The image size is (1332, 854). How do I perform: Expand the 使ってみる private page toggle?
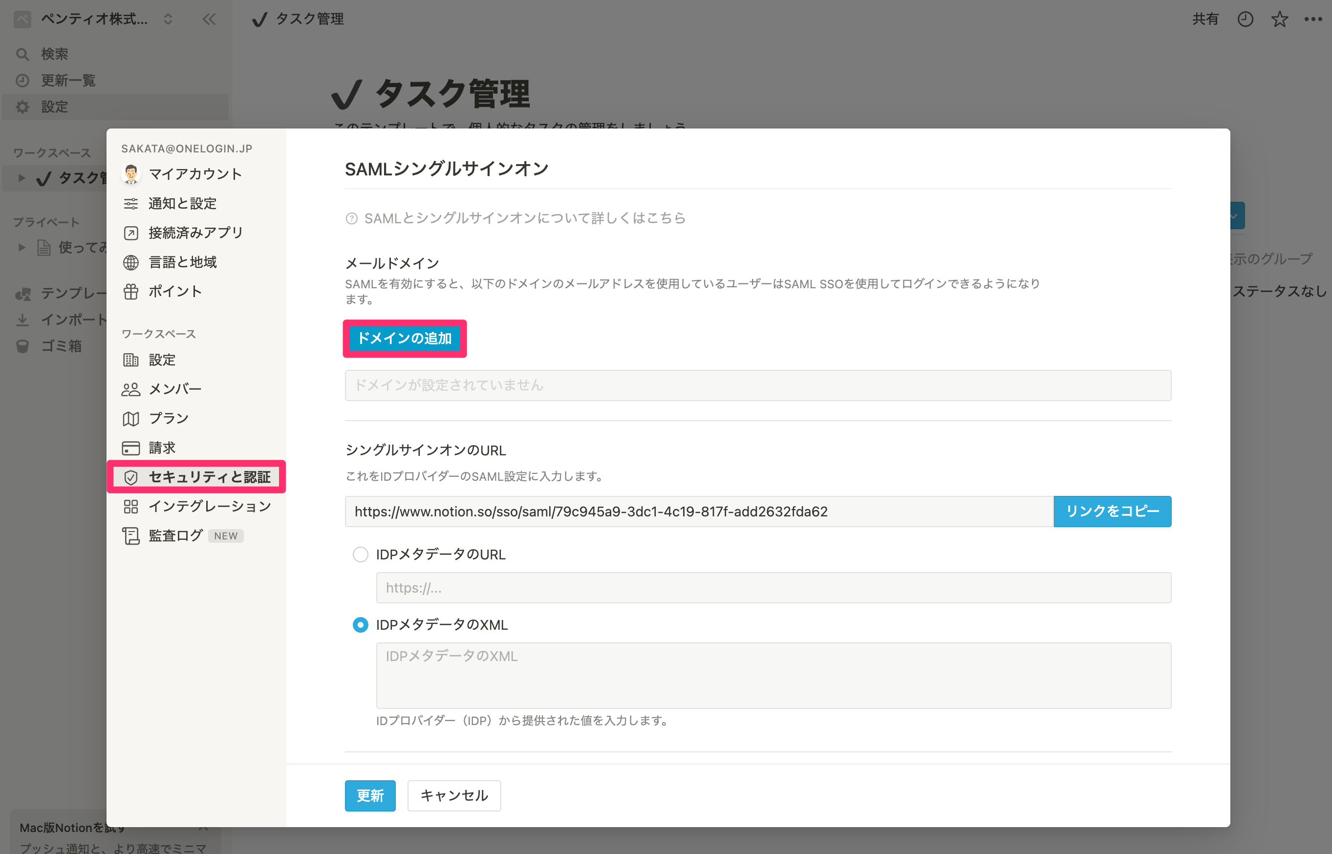(x=21, y=247)
